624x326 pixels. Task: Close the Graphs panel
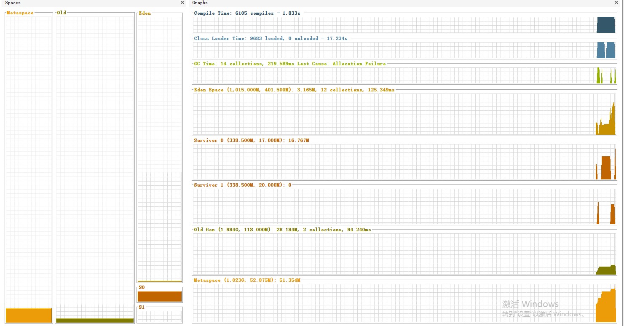pyautogui.click(x=616, y=3)
